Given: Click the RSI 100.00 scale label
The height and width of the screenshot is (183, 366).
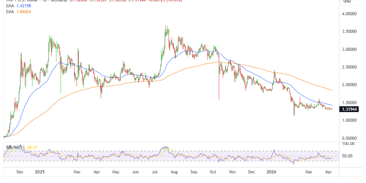Looking at the screenshot, I should [x=349, y=144].
